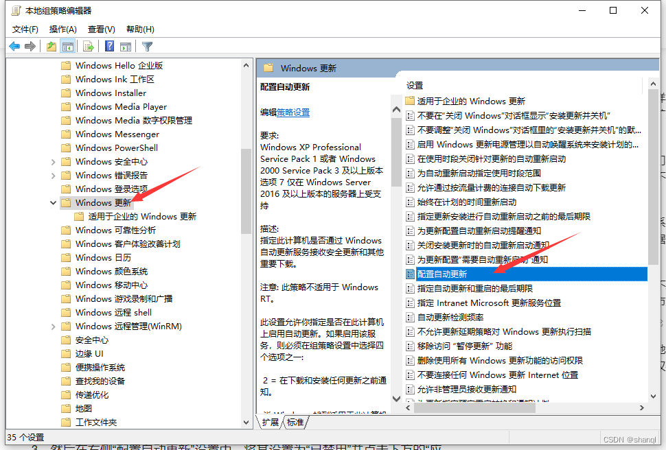The height and width of the screenshot is (450, 666).
Task: Select 边缘 UI in tree
Action: click(89, 354)
